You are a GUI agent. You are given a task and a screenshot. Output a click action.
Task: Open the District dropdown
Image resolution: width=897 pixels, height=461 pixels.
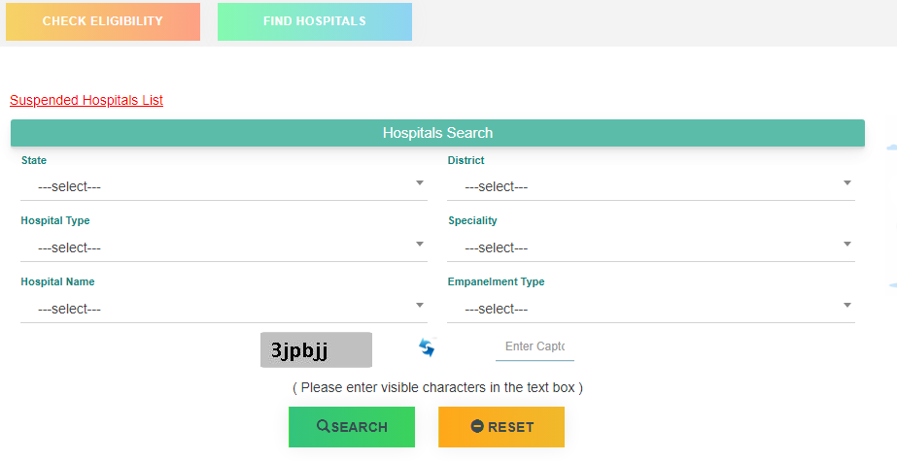[x=651, y=186]
